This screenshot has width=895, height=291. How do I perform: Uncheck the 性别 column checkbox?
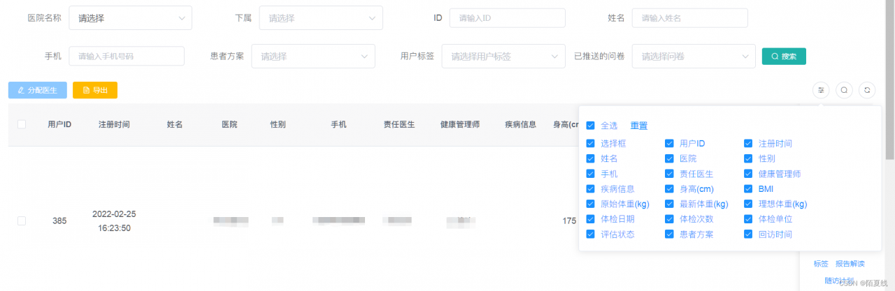[749, 159]
